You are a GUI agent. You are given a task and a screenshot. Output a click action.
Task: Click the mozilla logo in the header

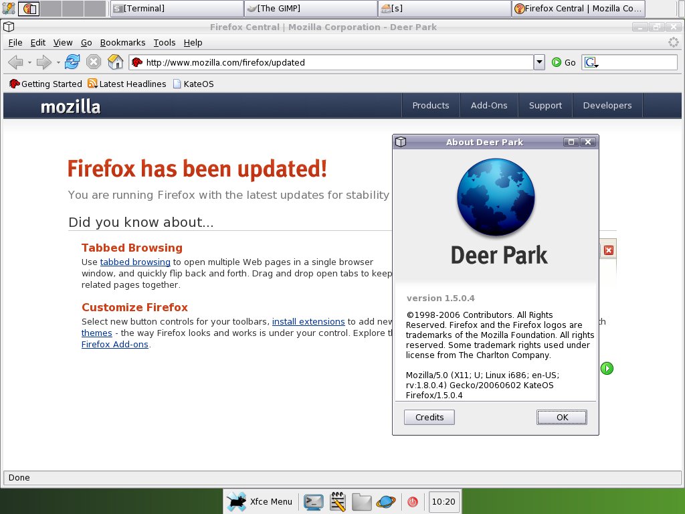(x=71, y=106)
